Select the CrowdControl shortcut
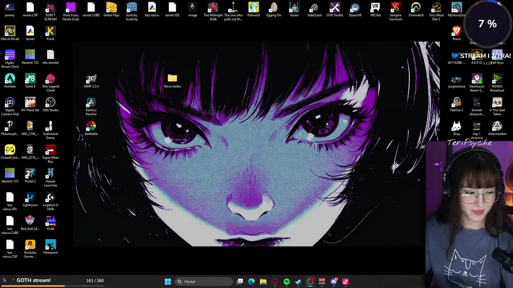 [x=10, y=152]
